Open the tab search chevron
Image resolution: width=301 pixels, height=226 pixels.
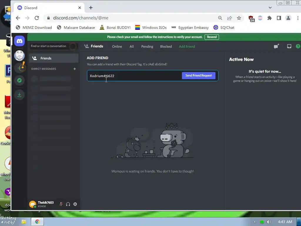(270, 8)
